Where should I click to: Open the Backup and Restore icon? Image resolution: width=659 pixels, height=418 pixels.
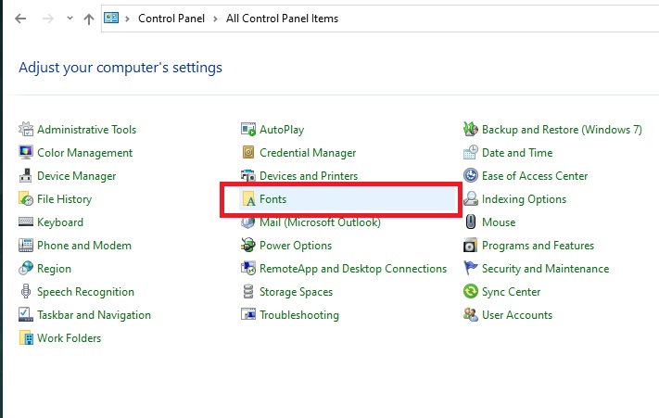(x=470, y=130)
